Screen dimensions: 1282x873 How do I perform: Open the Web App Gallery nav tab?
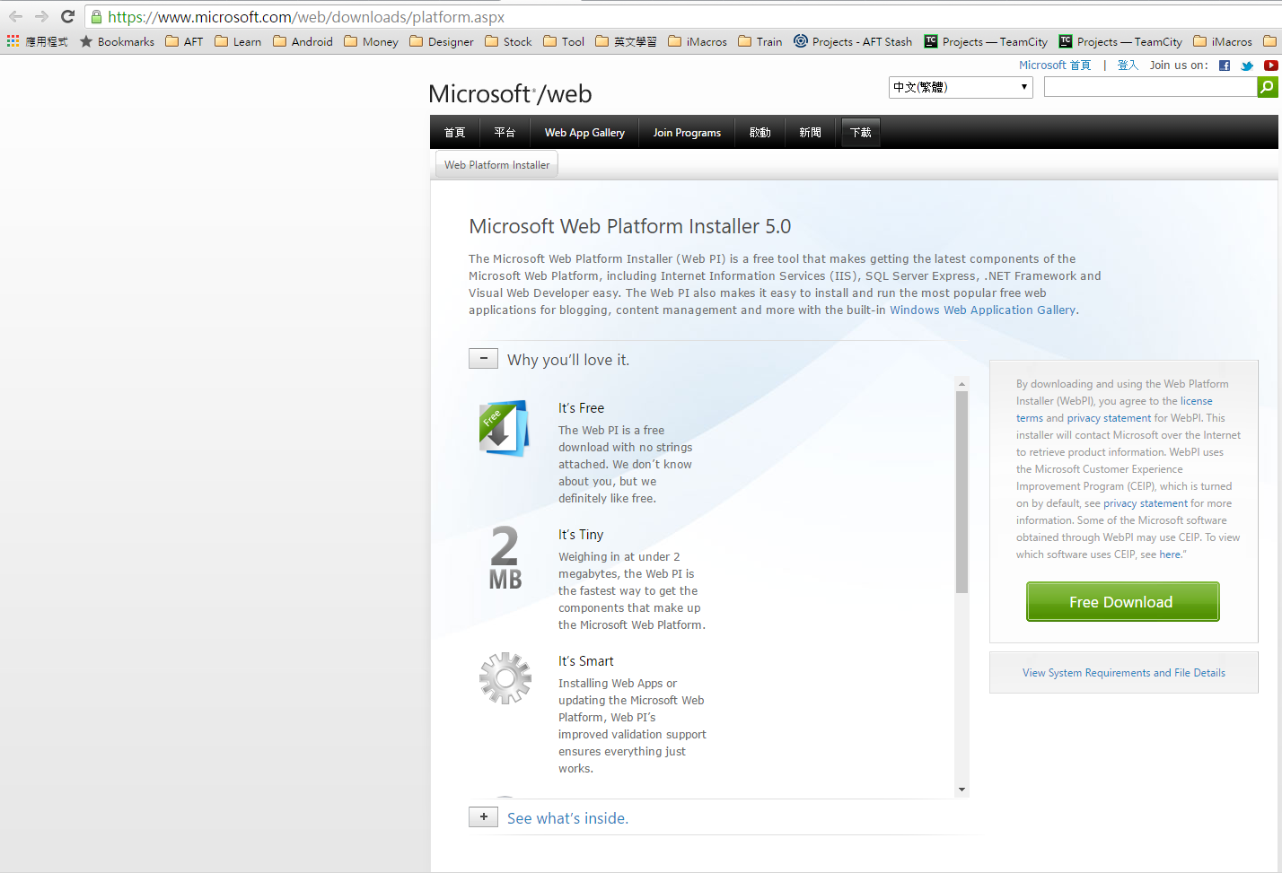click(584, 132)
